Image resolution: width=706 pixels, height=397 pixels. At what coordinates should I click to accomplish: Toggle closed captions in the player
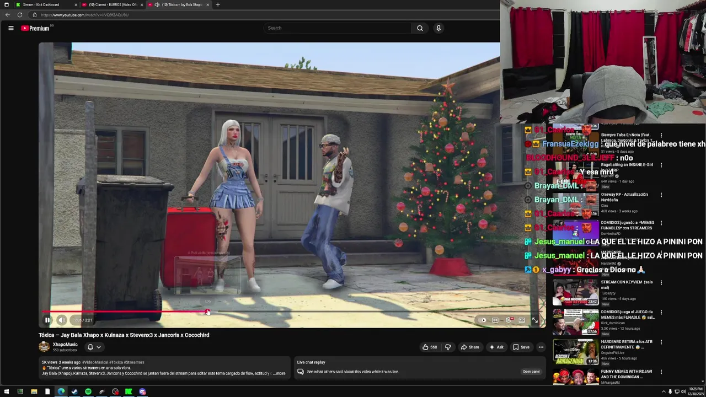495,320
